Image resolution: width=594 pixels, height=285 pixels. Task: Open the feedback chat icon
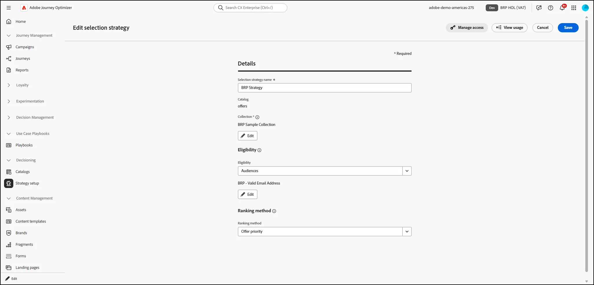tap(539, 8)
